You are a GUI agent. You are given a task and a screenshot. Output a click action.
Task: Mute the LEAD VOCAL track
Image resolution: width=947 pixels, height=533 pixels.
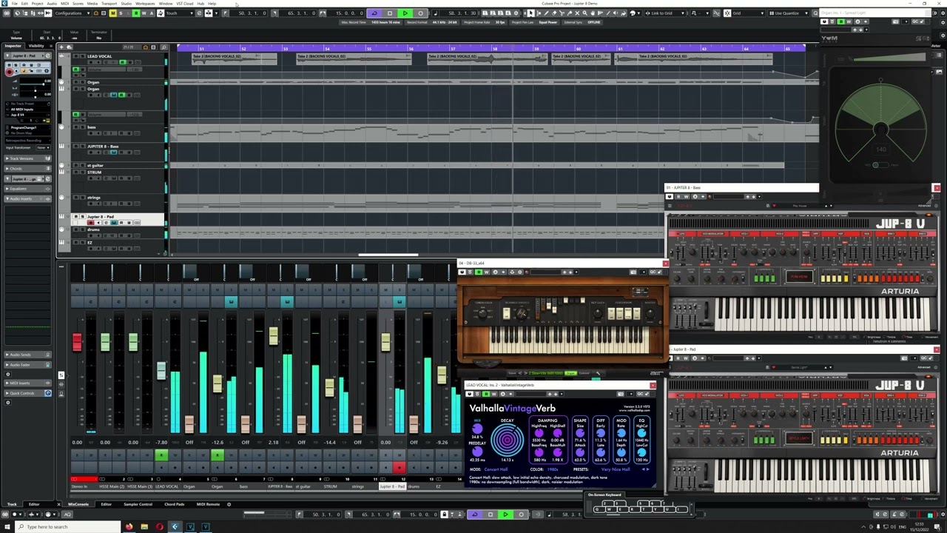(x=75, y=56)
